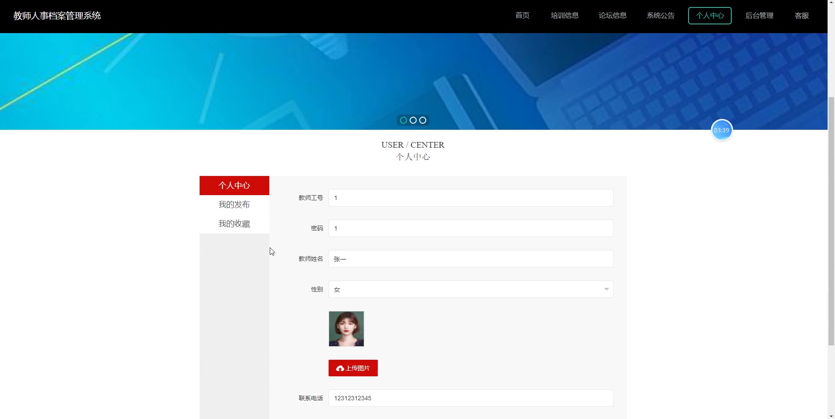Click the page vertical scrollbar
This screenshot has height=419, width=835.
pyautogui.click(x=831, y=222)
